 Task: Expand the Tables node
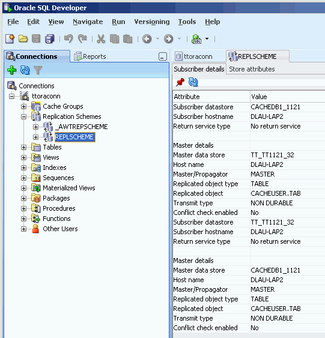(23, 148)
